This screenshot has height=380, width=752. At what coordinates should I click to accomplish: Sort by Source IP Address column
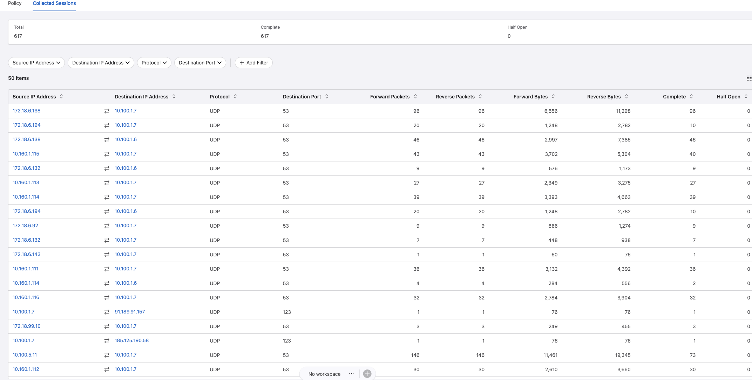coord(61,96)
